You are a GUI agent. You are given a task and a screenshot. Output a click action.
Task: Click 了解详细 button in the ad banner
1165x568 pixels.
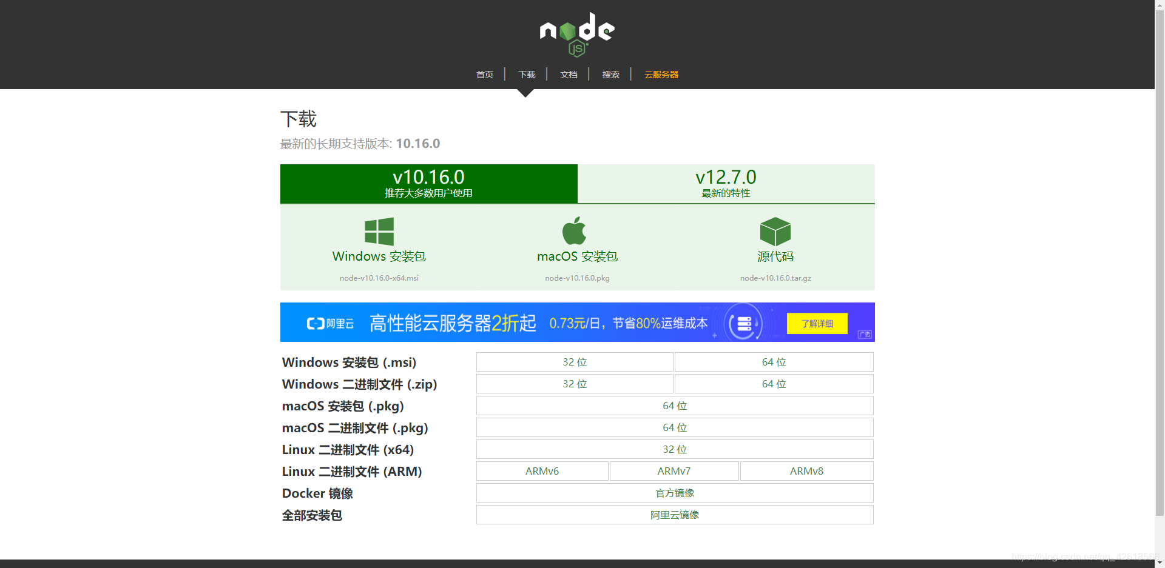click(x=817, y=324)
